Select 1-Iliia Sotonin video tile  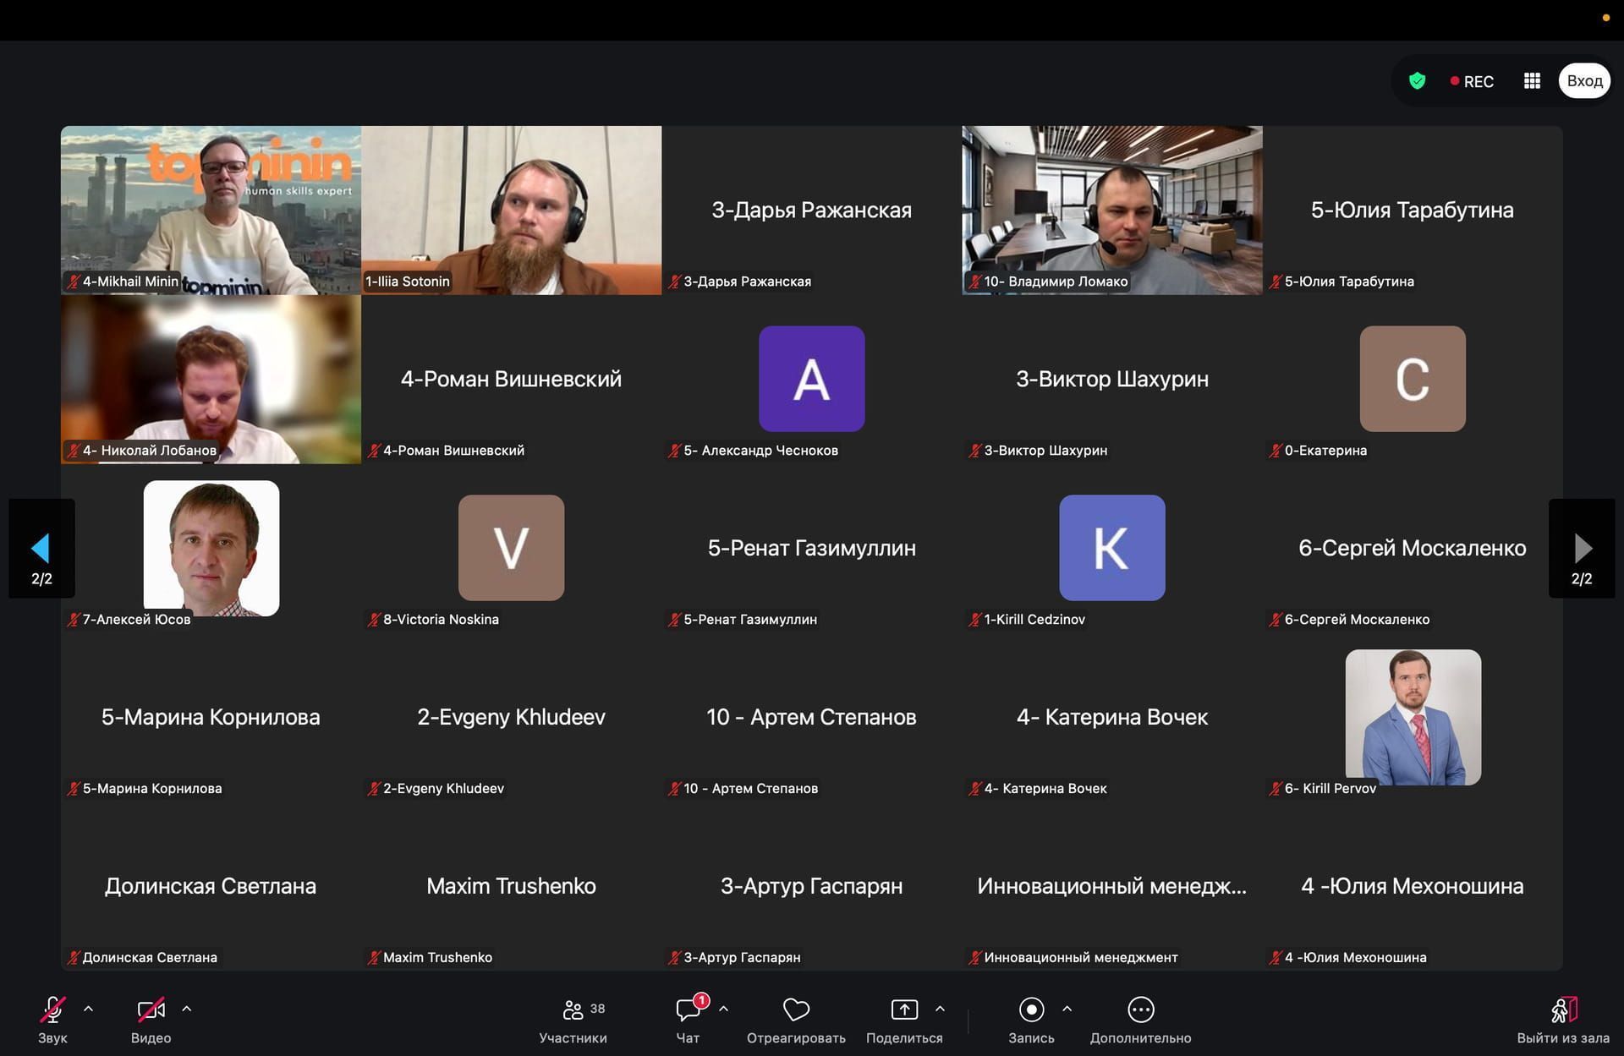tap(511, 210)
